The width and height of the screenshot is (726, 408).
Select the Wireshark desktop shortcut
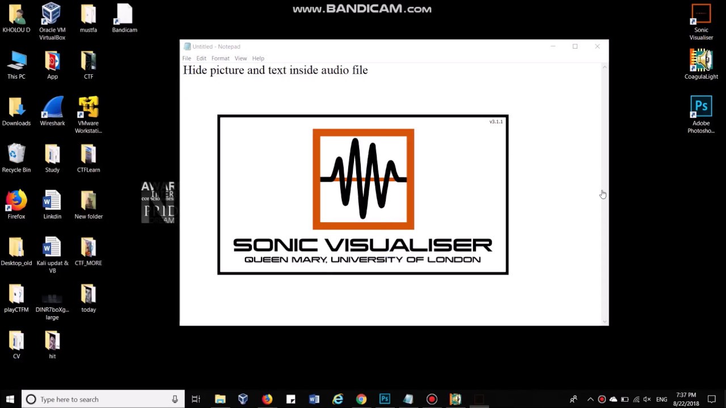[52, 112]
